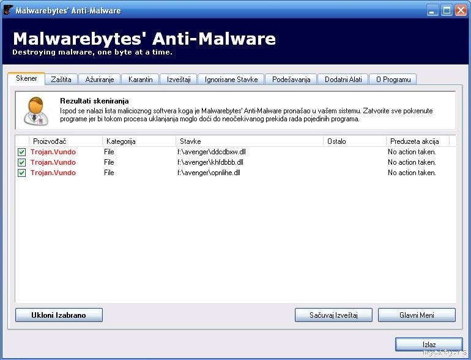This screenshot has height=360, width=471.
Task: Click the doctor avatar icon beside Rezultati skeniranja
Action: (x=36, y=111)
